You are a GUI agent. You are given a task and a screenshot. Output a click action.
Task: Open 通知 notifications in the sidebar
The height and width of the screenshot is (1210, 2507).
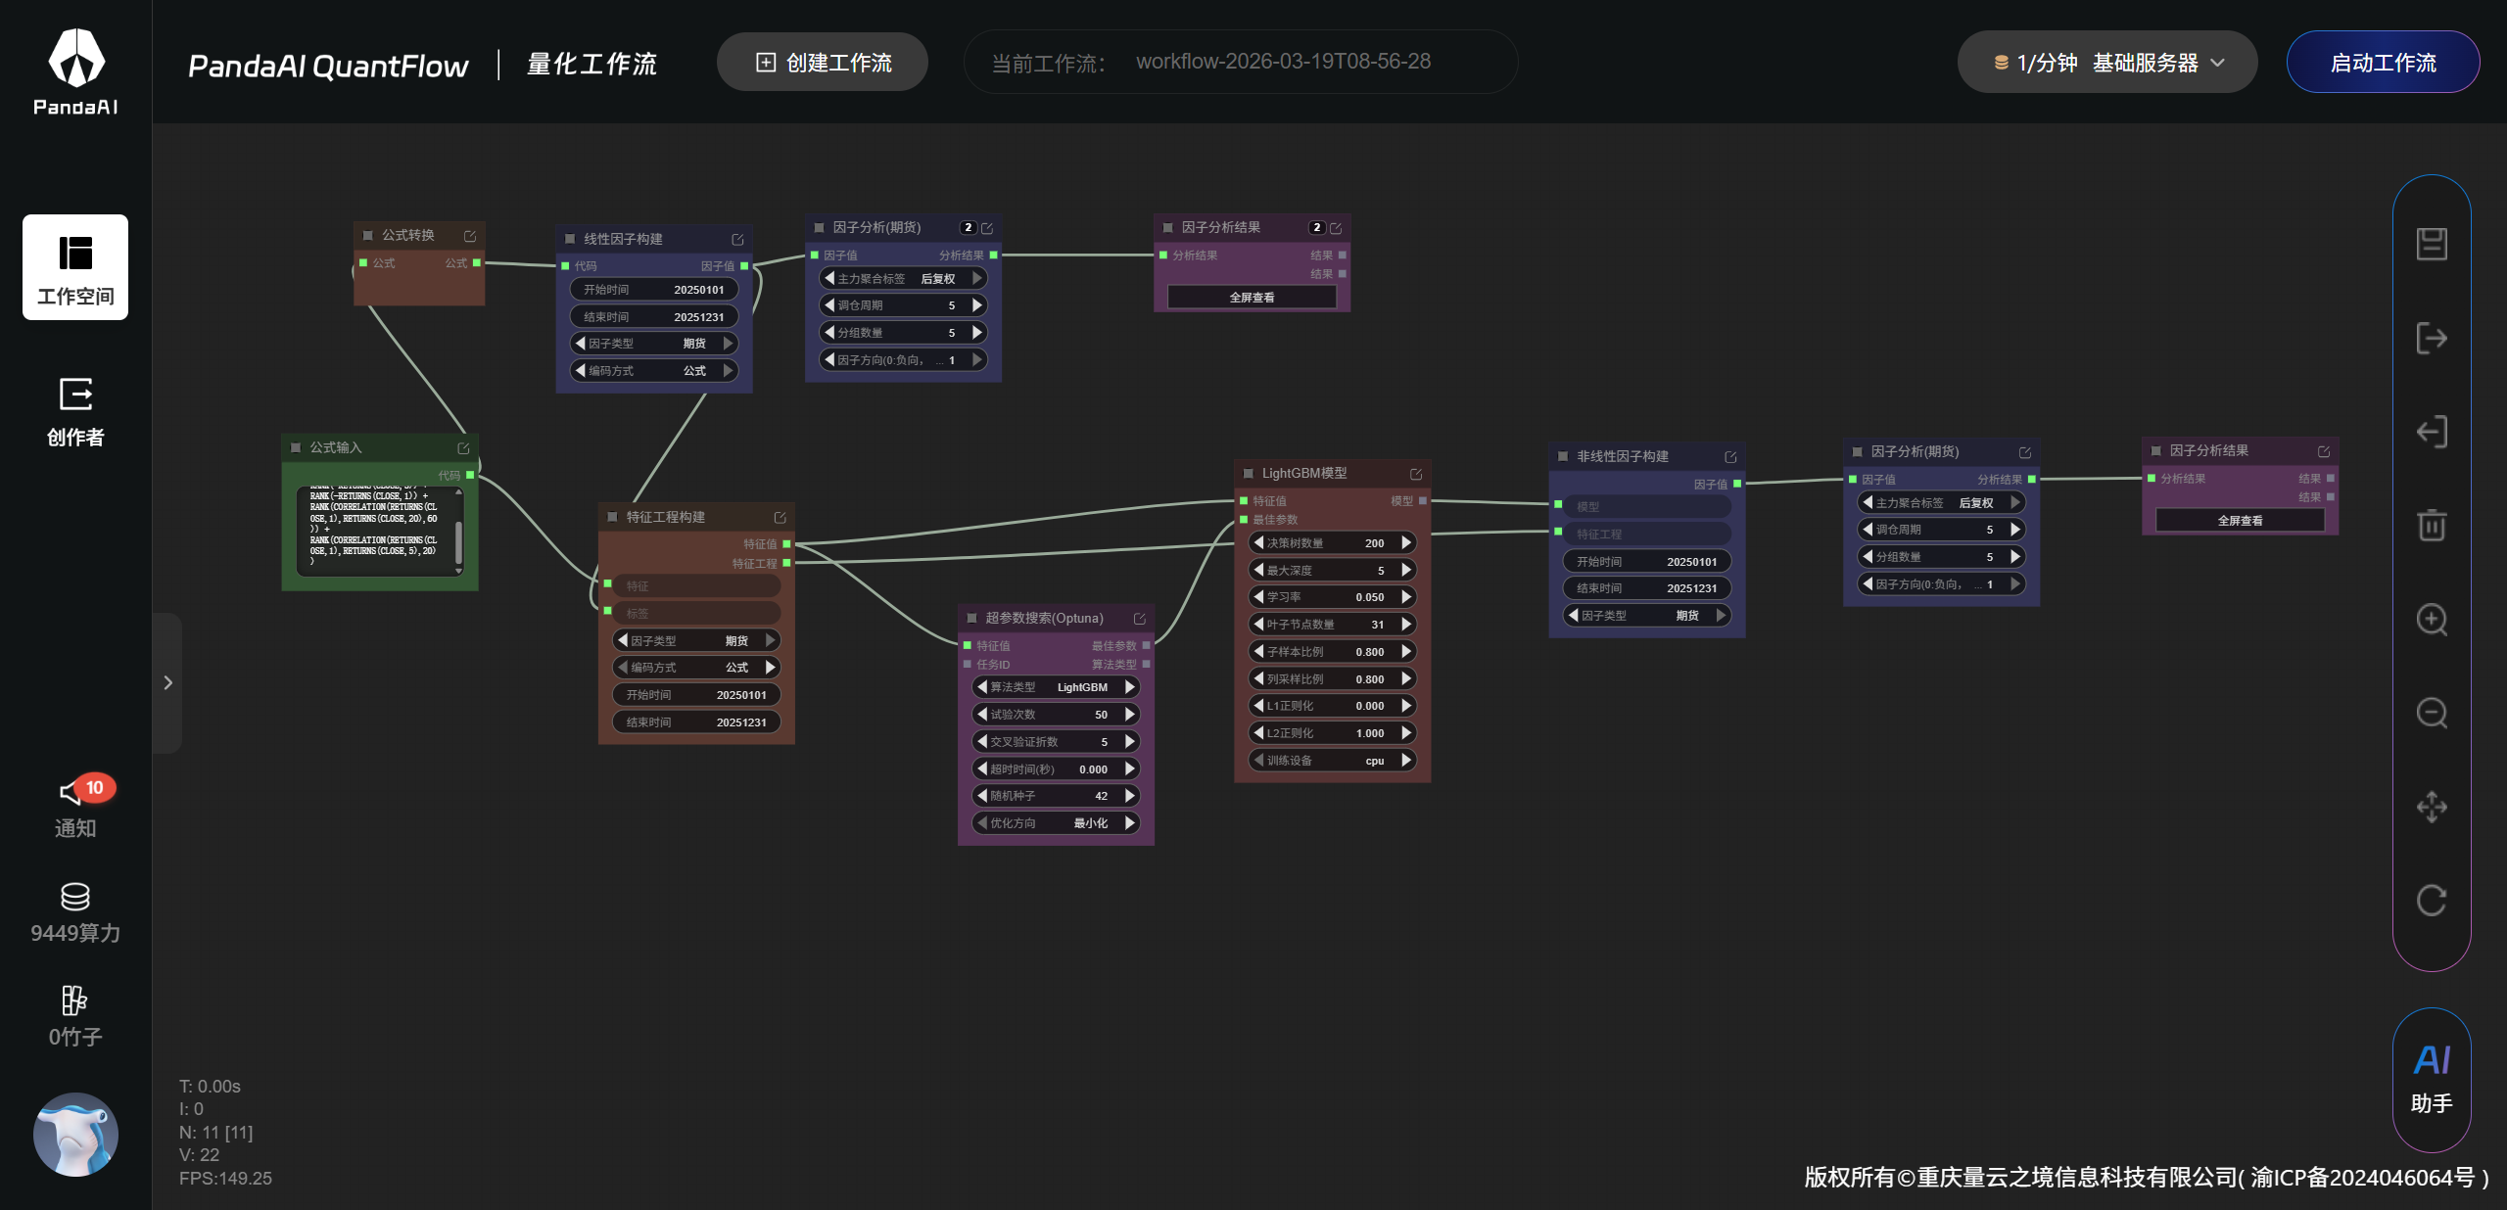coord(75,809)
